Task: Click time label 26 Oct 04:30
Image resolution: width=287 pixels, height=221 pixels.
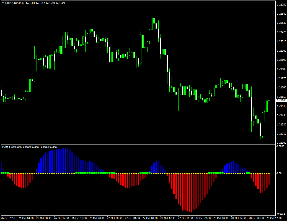Action: click(26, 218)
